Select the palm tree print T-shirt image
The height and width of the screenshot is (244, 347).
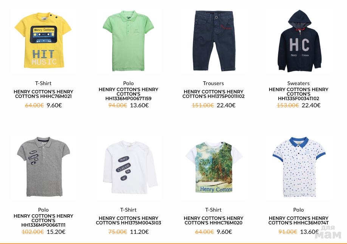pyautogui.click(x=214, y=167)
